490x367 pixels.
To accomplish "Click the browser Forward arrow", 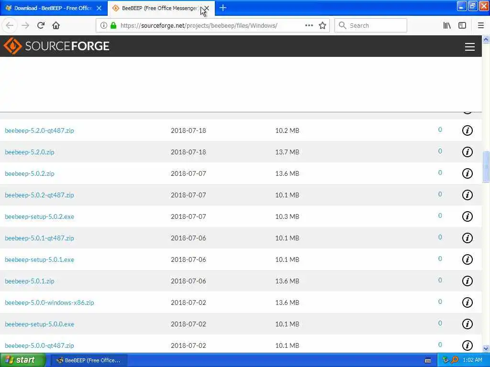I will point(25,25).
